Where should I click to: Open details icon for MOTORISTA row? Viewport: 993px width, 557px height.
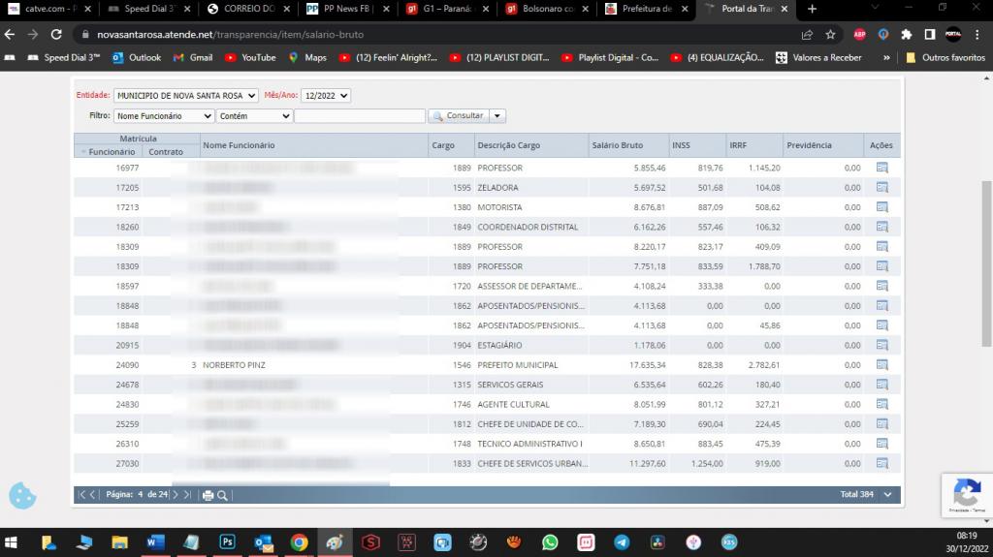tap(881, 207)
